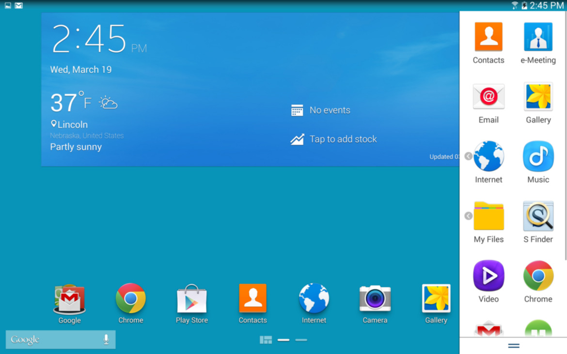Expand the arrow beside My Files in tray

[468, 215]
